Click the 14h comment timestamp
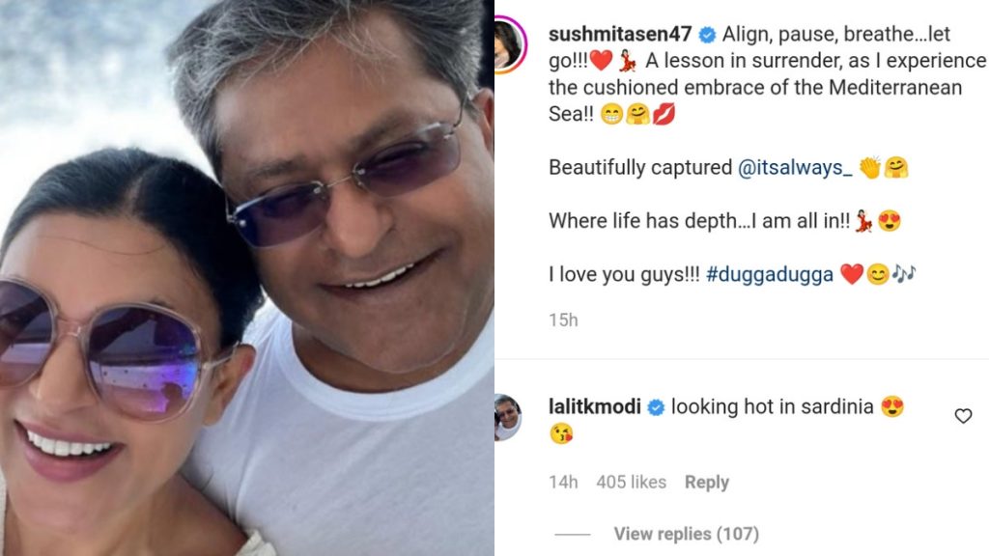989x556 pixels. point(563,483)
